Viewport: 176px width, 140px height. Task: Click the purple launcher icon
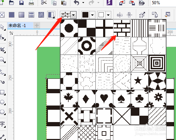(x=109, y=2)
